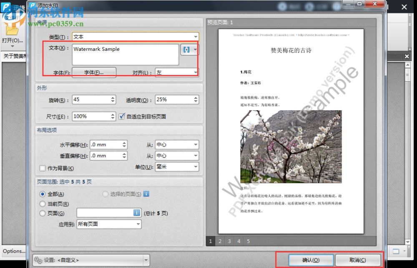Select page 5 in the preview strip
Image resolution: width=417 pixels, height=268 pixels.
pos(248,241)
